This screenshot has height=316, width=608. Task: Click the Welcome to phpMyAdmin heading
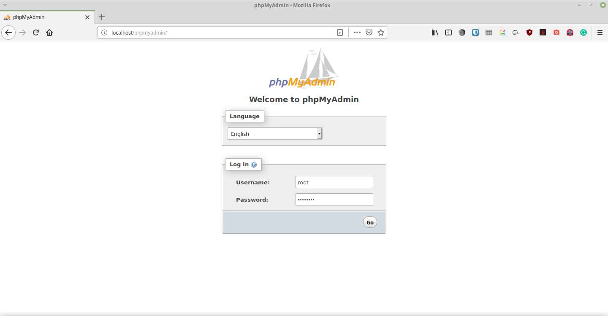pos(304,100)
